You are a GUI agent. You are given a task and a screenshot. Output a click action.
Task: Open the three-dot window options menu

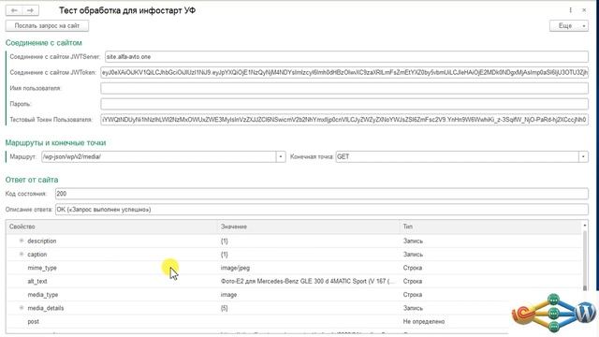coord(570,10)
